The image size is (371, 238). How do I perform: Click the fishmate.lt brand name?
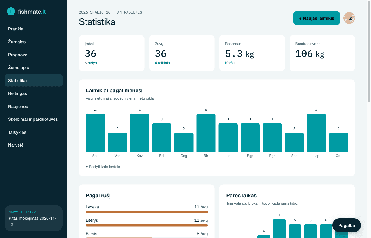point(32,12)
